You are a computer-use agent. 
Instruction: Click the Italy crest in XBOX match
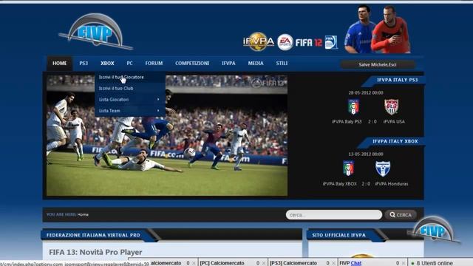pyautogui.click(x=348, y=168)
